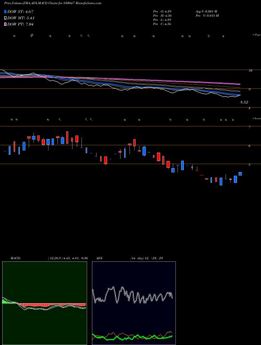Click the ADX (14 day) values text
The width and height of the screenshot is (261, 345).
pos(146,258)
